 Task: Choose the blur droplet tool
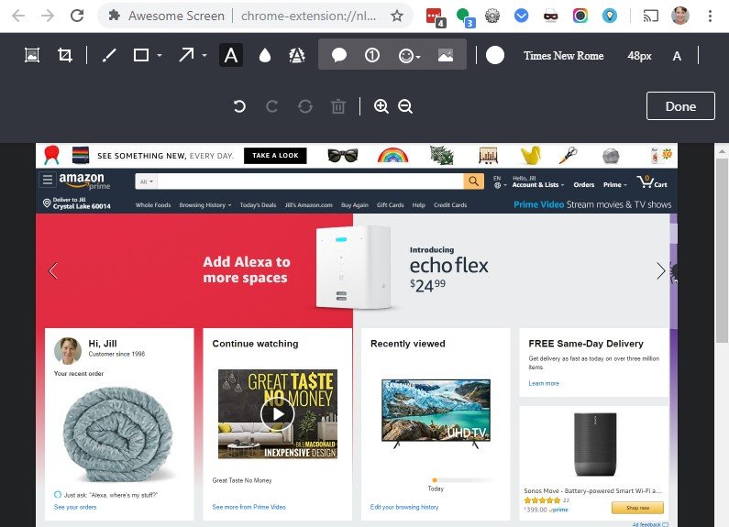coord(265,56)
